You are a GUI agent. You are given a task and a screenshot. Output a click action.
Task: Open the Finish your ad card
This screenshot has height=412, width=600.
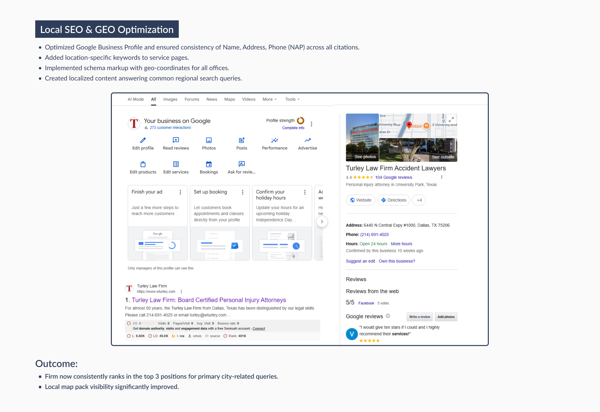[157, 223]
